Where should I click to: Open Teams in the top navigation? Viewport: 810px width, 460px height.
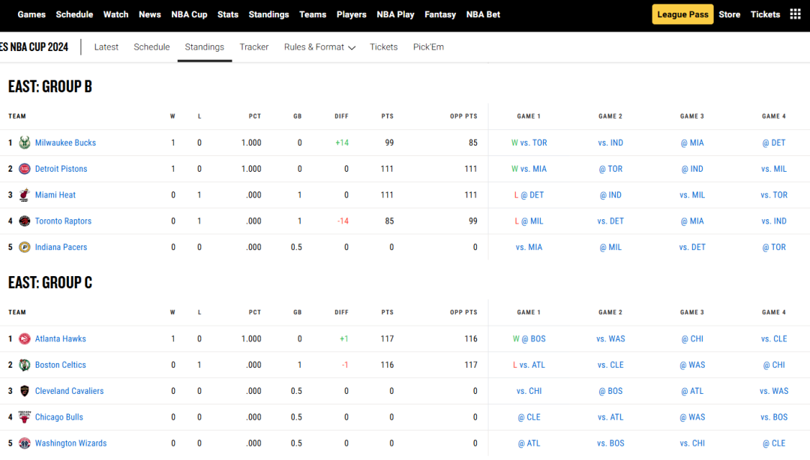coord(313,14)
